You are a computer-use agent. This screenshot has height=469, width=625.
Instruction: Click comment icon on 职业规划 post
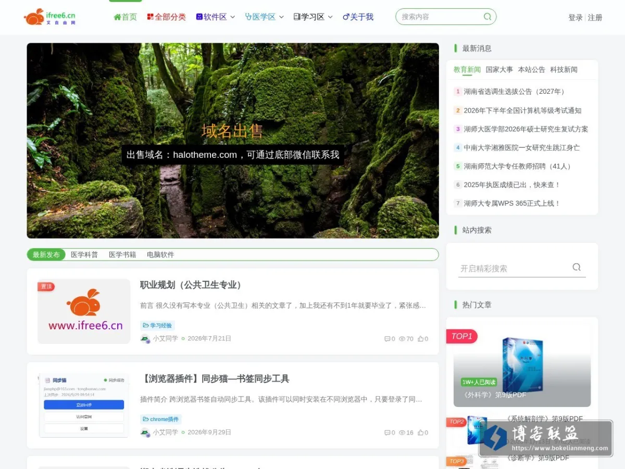point(387,339)
